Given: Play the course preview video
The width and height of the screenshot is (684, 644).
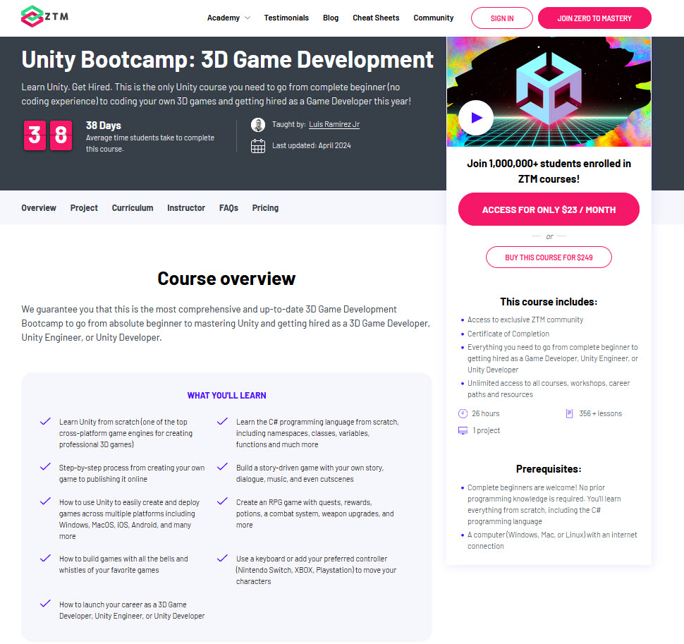Looking at the screenshot, I should click(x=476, y=118).
